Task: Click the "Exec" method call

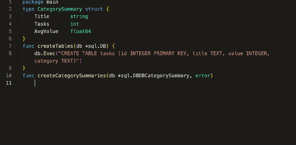Action: (x=49, y=54)
